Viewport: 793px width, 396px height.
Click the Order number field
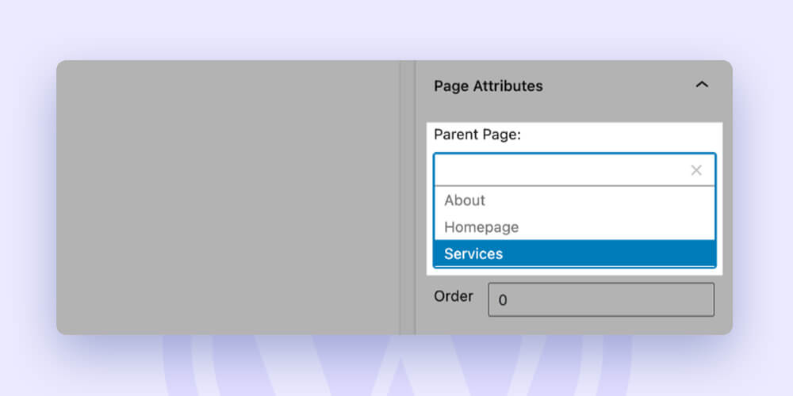click(x=601, y=299)
